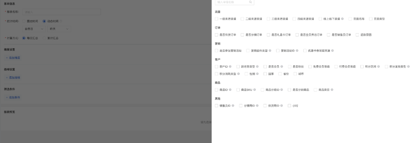Check the 一级来源渠道 checkbox
413x143 pixels.
[x=216, y=19]
